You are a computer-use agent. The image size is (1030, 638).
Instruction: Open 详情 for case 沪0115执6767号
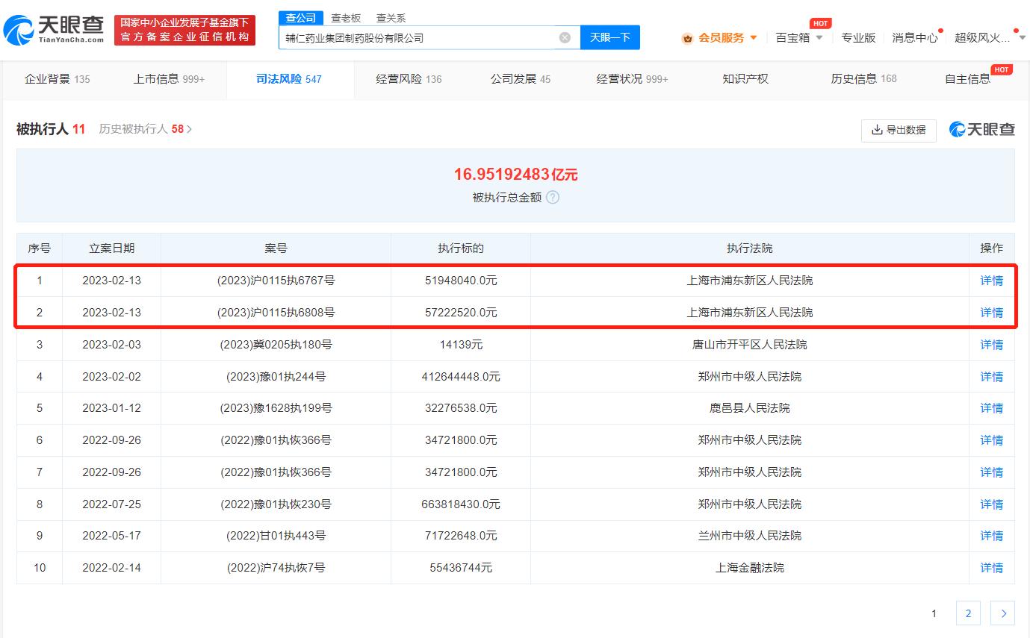(x=992, y=281)
